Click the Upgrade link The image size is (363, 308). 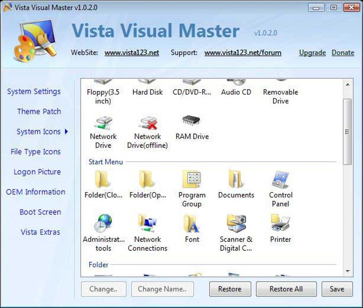[312, 53]
